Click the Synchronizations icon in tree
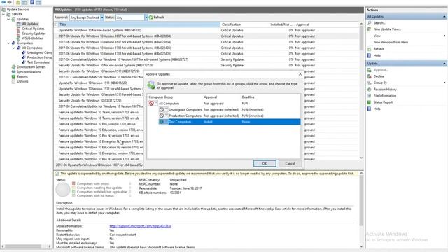The width and height of the screenshot is (448, 252). point(13,71)
